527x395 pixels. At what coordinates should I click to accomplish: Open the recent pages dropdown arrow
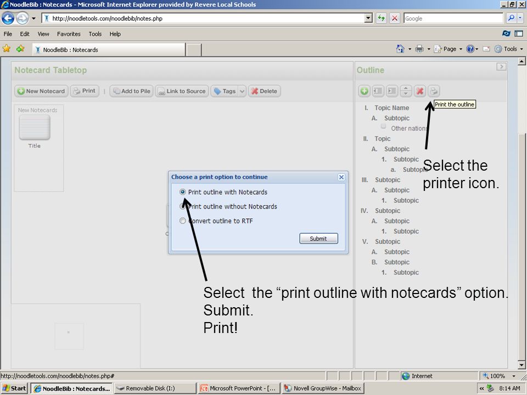(x=33, y=19)
